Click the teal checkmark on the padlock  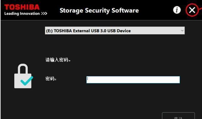coord(27,81)
